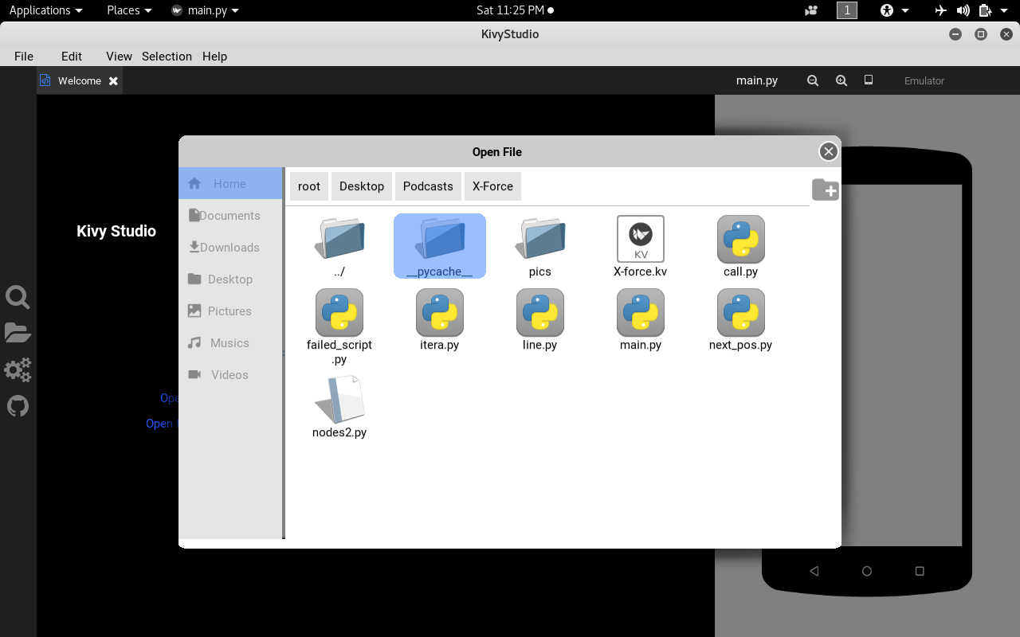Open the Places menu in top bar
This screenshot has height=637, width=1020.
point(128,10)
